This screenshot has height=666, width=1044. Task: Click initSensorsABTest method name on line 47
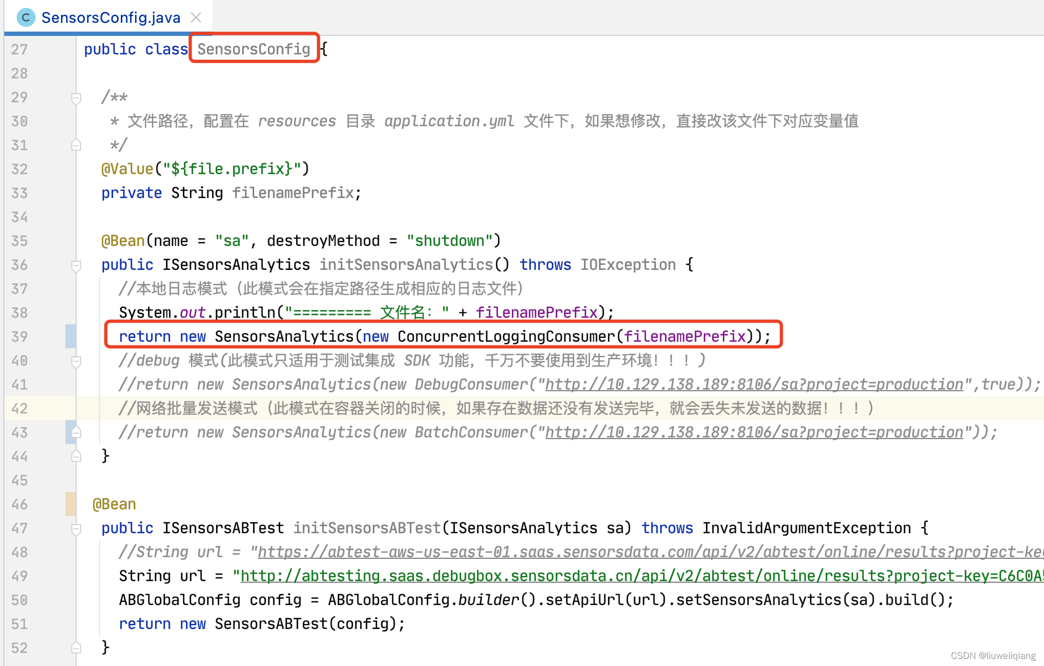coord(367,528)
